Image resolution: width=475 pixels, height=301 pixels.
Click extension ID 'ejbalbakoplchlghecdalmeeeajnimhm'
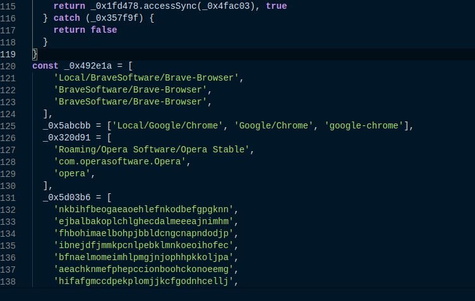click(x=143, y=221)
